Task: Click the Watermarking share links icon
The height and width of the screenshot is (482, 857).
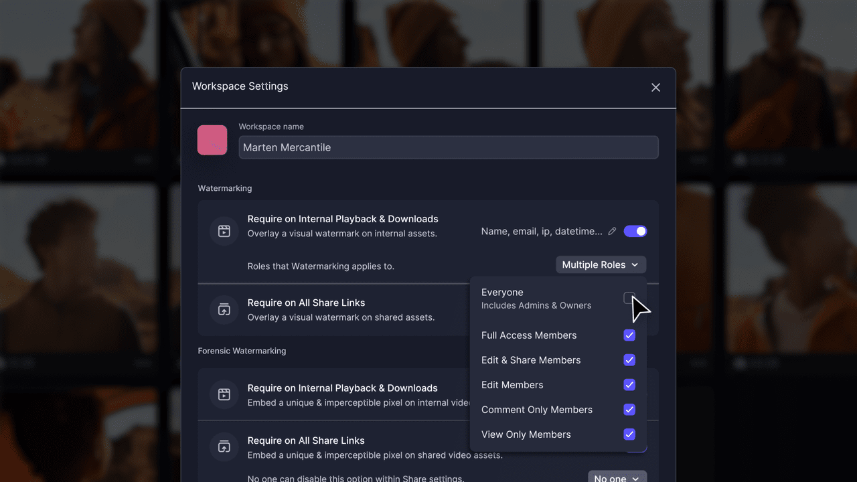Action: click(x=224, y=309)
